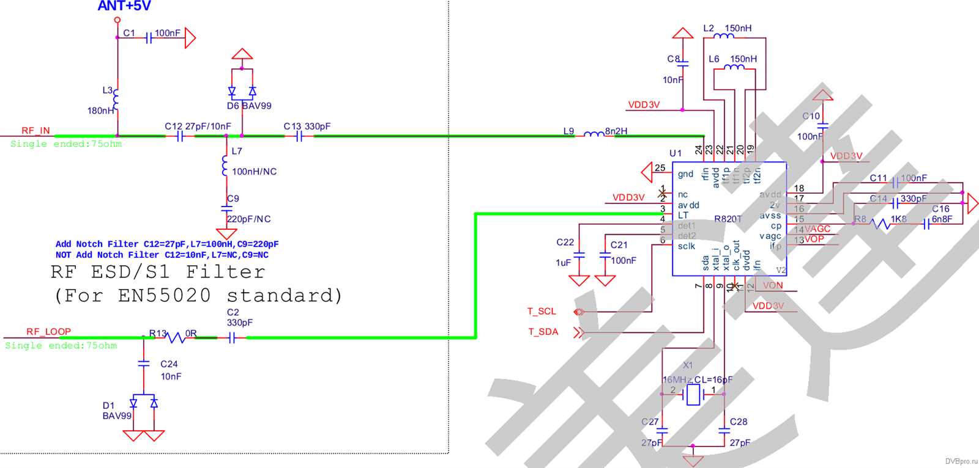Screen dimensions: 979x468
Task: Select inductor L2 symbol
Action: (724, 36)
